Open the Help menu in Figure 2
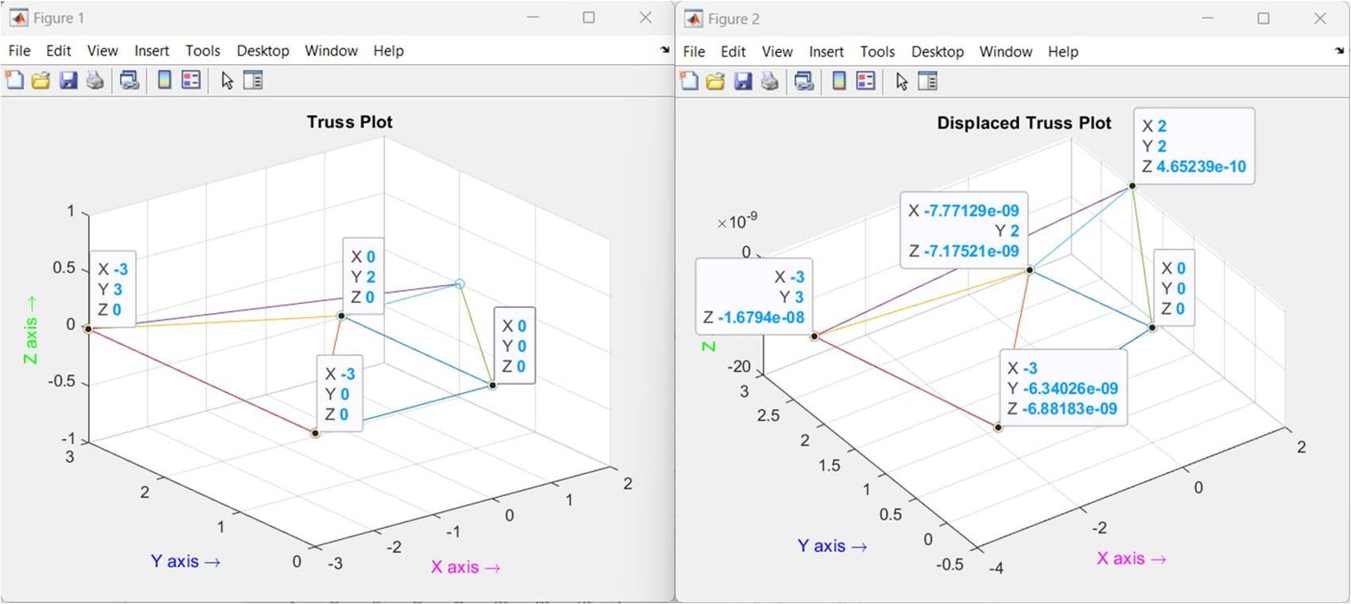Screen dimensions: 1351x604 (x=1063, y=51)
